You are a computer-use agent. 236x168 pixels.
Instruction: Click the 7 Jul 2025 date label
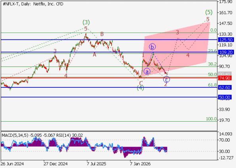pos(96,164)
